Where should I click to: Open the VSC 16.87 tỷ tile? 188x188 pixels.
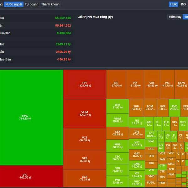137,144
